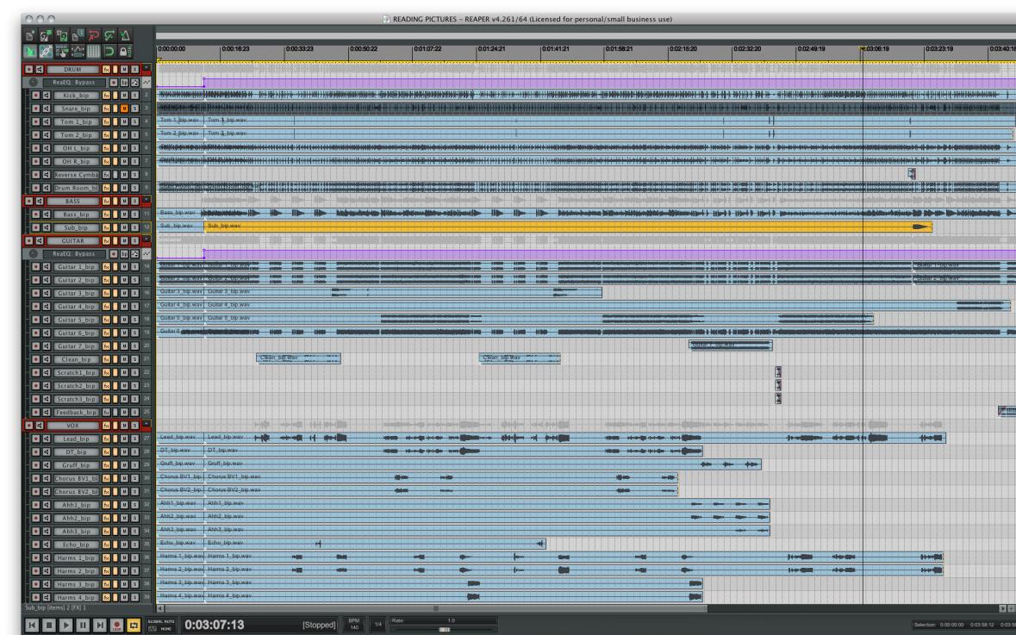The width and height of the screenshot is (1016, 635).
Task: Arm the Lead_bip track for recording
Action: point(35,439)
